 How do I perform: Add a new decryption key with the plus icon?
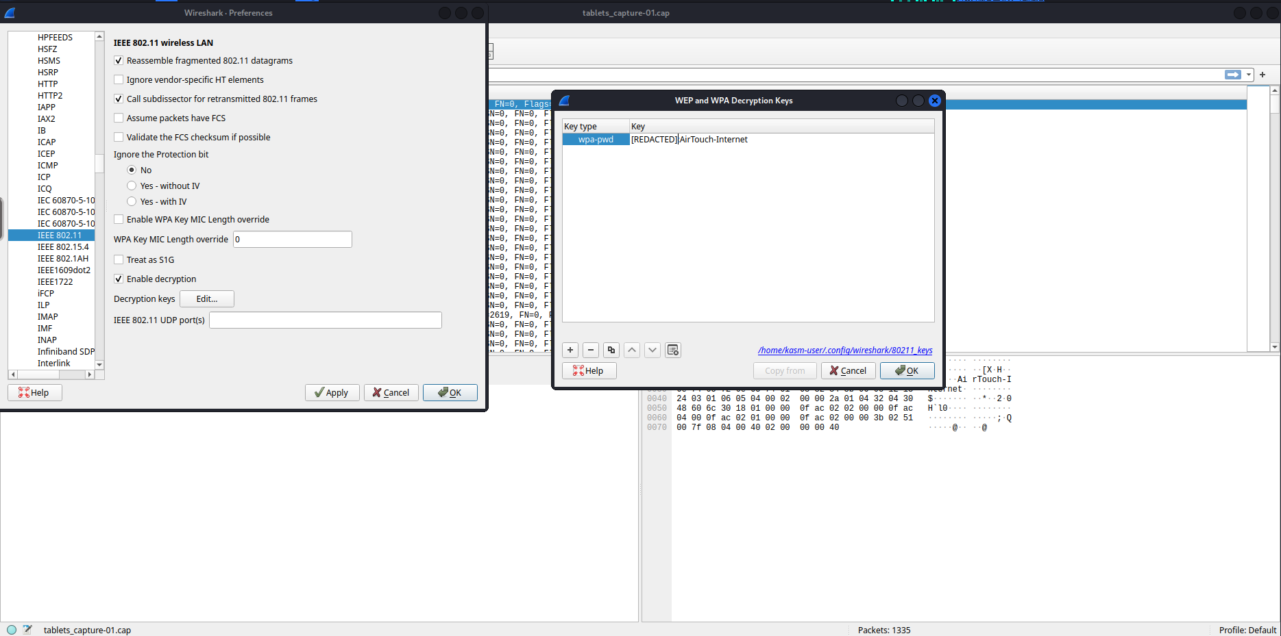click(x=570, y=350)
